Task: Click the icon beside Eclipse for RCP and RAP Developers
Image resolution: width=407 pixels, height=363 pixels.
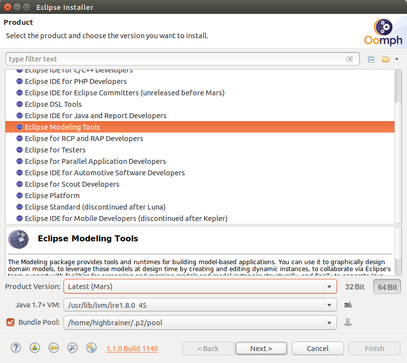Action: tap(19, 139)
